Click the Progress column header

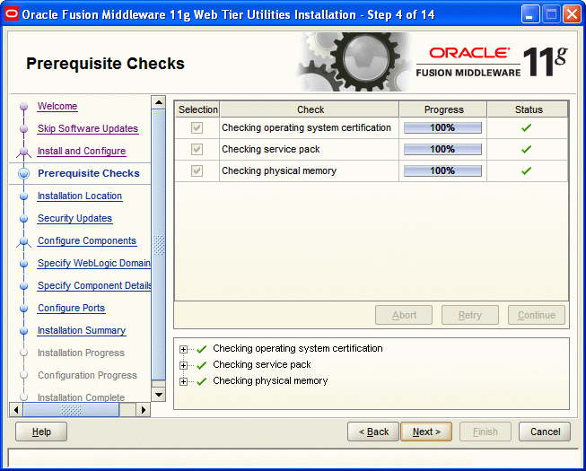(x=443, y=109)
